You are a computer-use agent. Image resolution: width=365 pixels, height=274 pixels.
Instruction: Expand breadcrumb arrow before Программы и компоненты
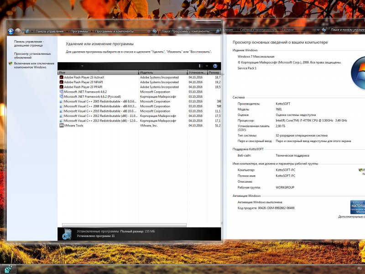[92, 31]
